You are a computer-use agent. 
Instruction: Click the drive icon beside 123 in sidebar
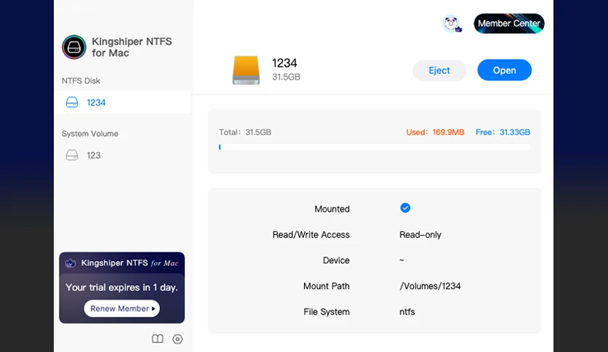72,156
